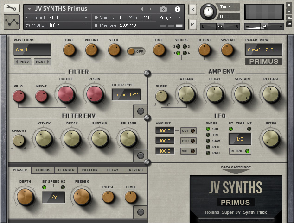
Task: Take a snapshot with camera icon
Action: [x=163, y=9]
